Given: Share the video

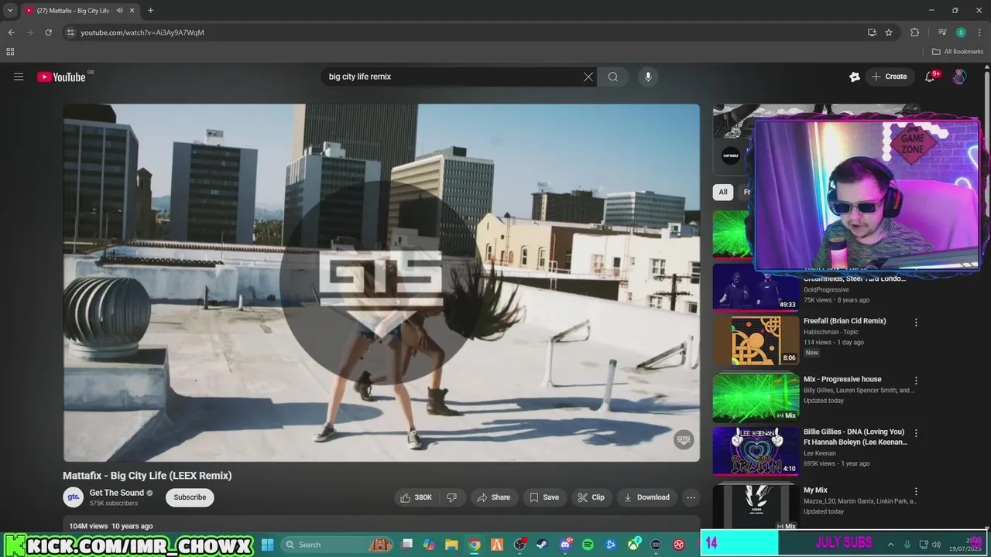Looking at the screenshot, I should point(494,497).
